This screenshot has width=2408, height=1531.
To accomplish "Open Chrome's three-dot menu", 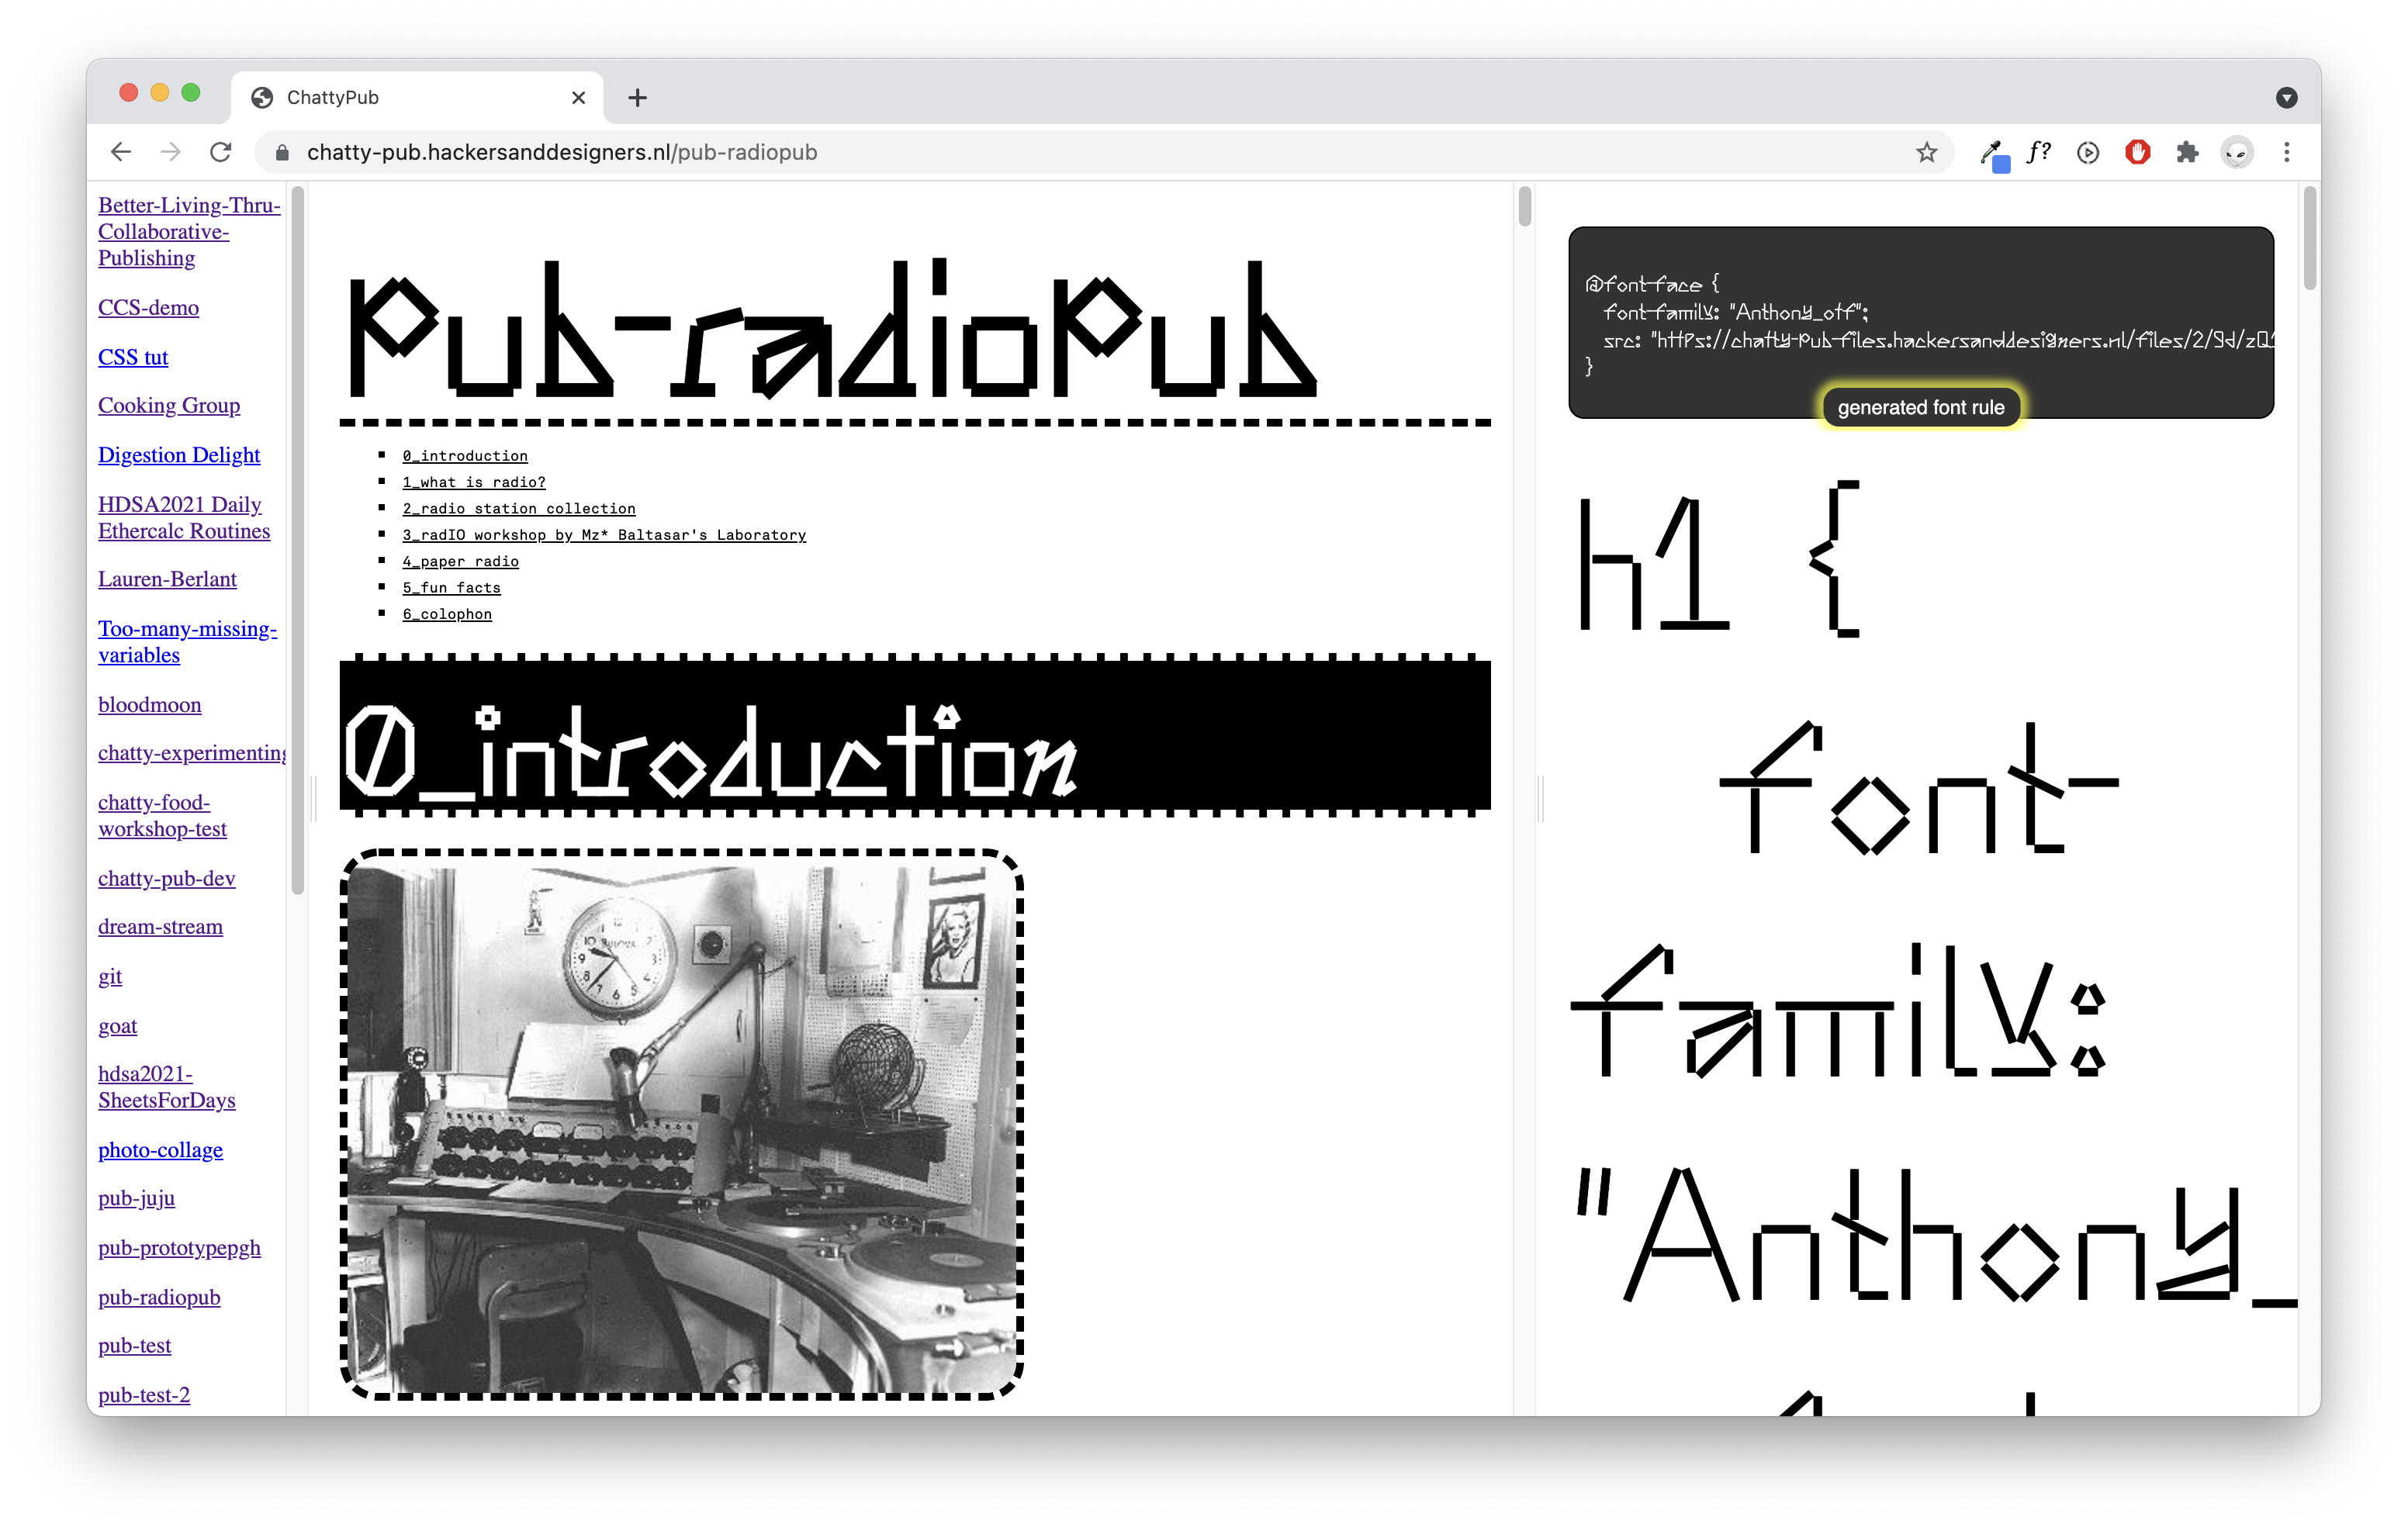I will [x=2286, y=152].
